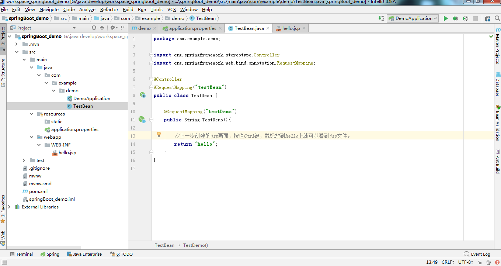Viewport: 501px width, 266px height.
Task: Click TestBean in navigation breadcrumb bar
Action: point(203,18)
